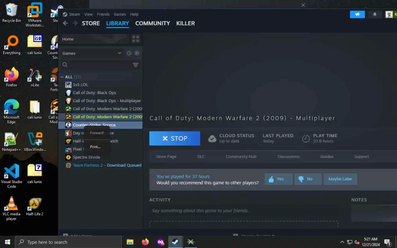The image size is (397, 248).
Task: Open the VMware Workstation desktop icon
Action: [35, 15]
